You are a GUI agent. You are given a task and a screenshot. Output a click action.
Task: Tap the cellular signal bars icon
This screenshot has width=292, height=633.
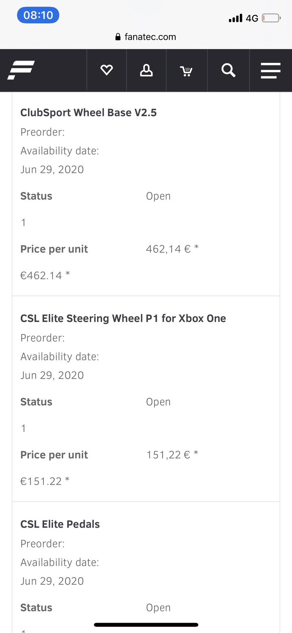pyautogui.click(x=235, y=18)
